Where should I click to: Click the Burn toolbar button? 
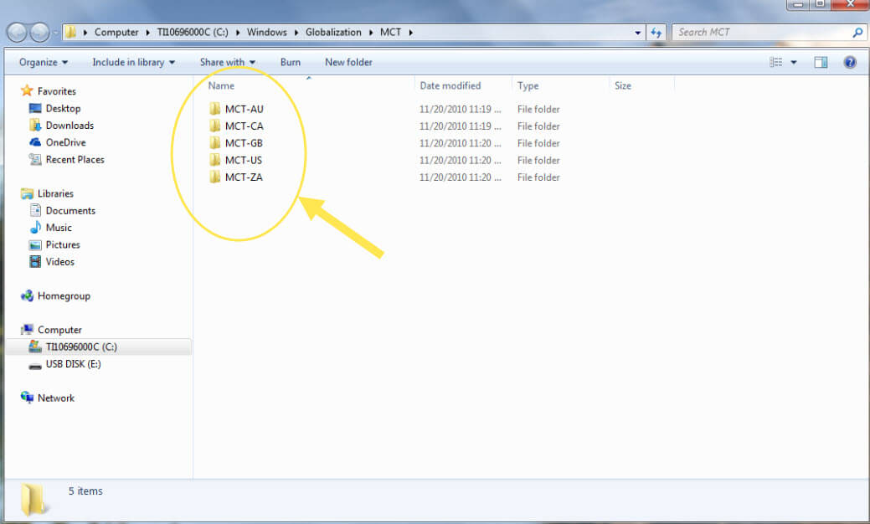coord(291,62)
